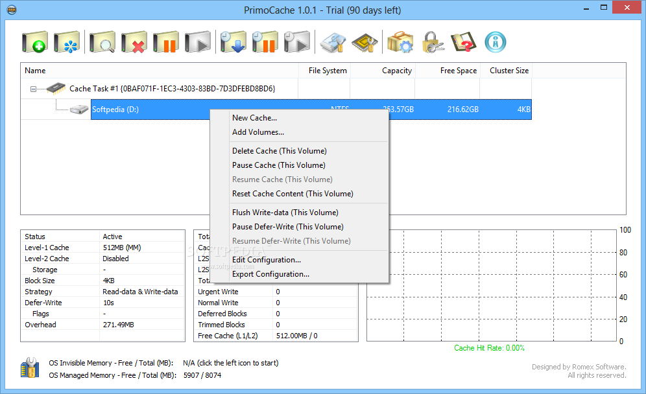Viewport: 646px width, 394px height.
Task: Click the Name column header
Action: [160, 71]
